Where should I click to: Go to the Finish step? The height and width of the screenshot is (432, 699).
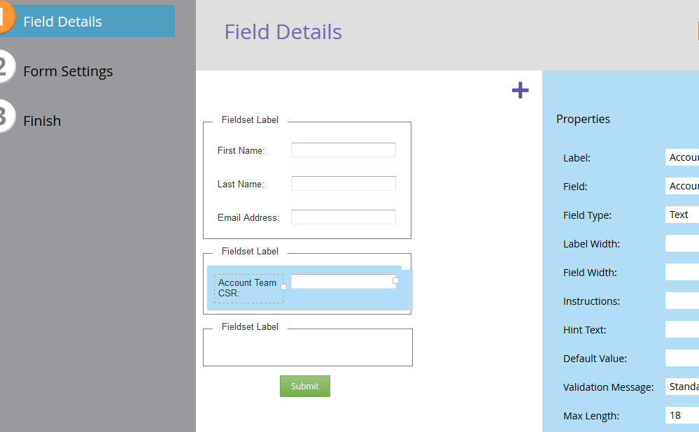[x=42, y=121]
